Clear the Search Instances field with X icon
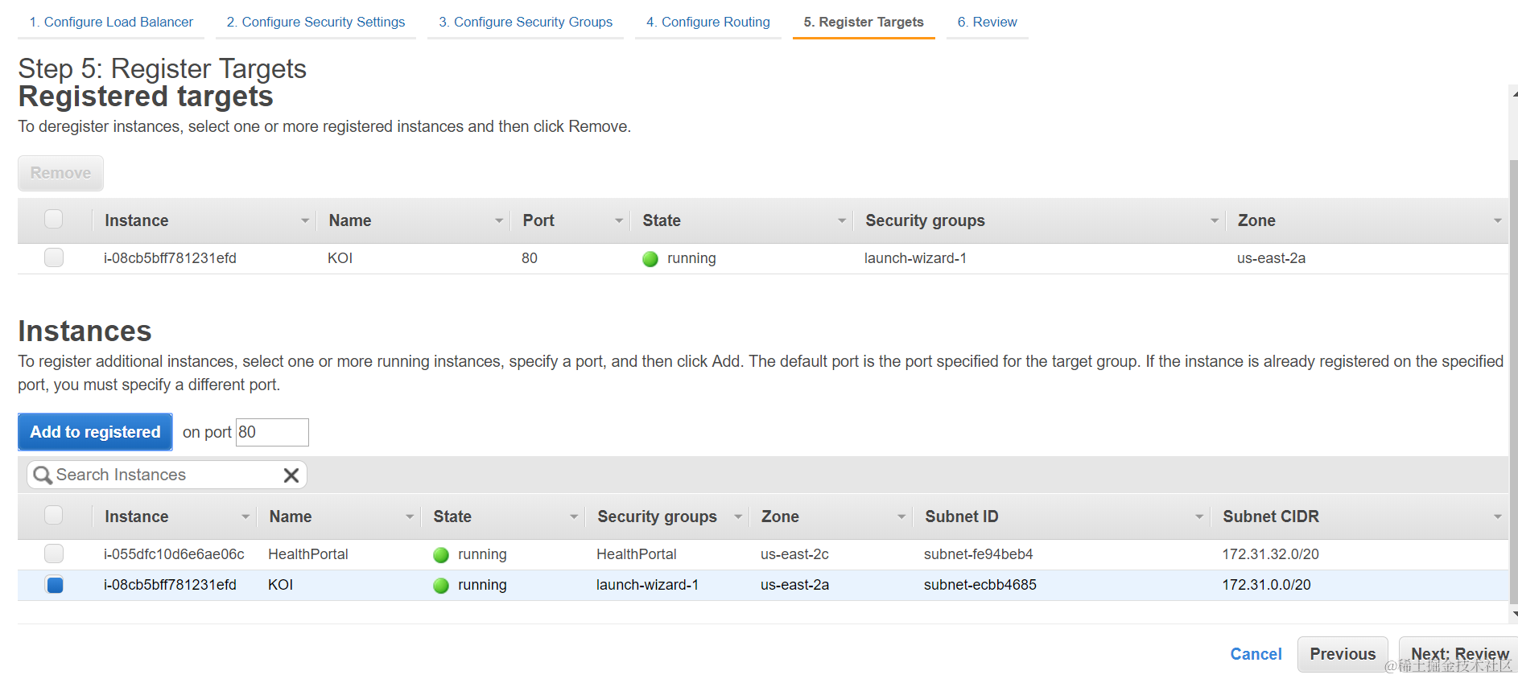This screenshot has width=1518, height=679. 291,475
